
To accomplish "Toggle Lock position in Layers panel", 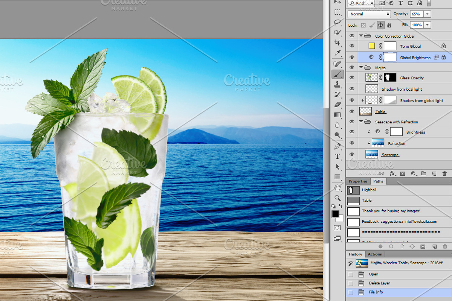I will pos(381,25).
